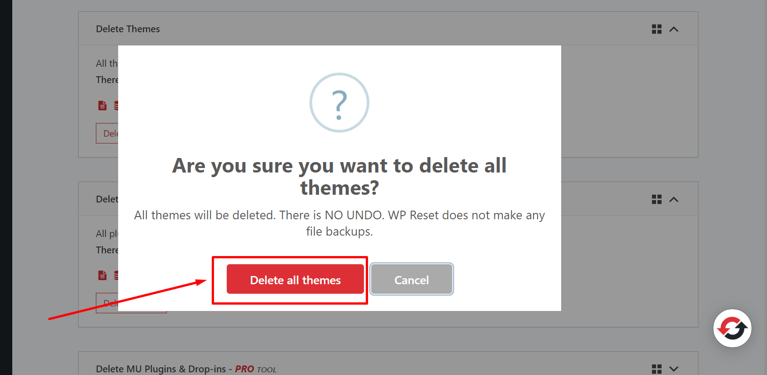Expand the Delete MU Plugins & Drop-ins section
The height and width of the screenshot is (375, 767).
click(674, 368)
